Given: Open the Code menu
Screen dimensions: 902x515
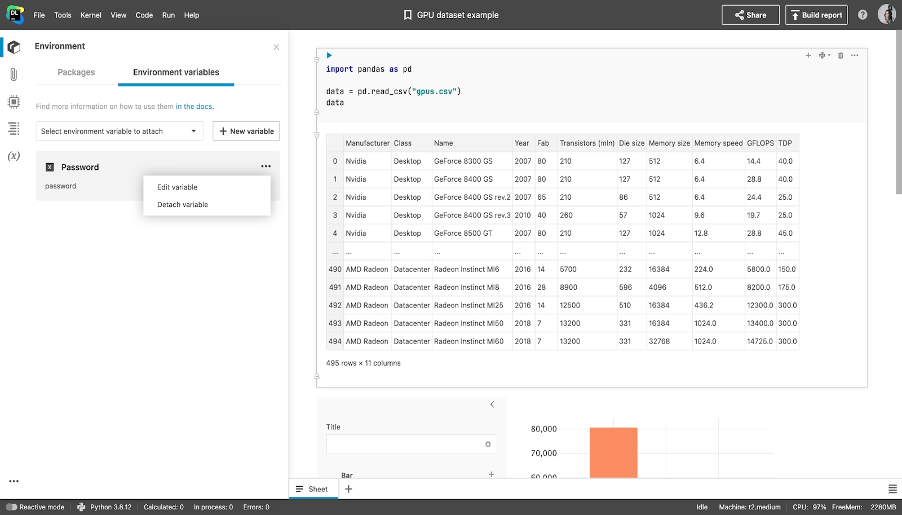Looking at the screenshot, I should (x=144, y=15).
